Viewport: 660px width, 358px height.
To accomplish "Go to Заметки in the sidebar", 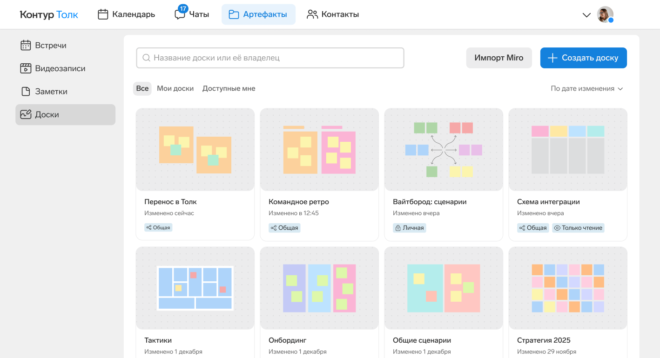I will pos(65,92).
